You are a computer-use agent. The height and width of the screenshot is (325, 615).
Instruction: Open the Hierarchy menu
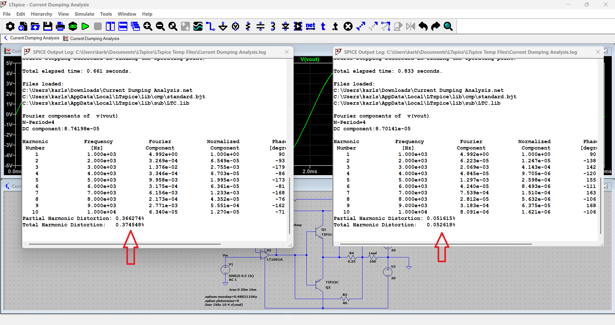point(41,14)
